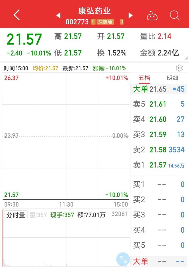Viewport: 189px width, 268px height.
Task: Select the 卖1 21.57 order row
Action: pyautogui.click(x=158, y=165)
